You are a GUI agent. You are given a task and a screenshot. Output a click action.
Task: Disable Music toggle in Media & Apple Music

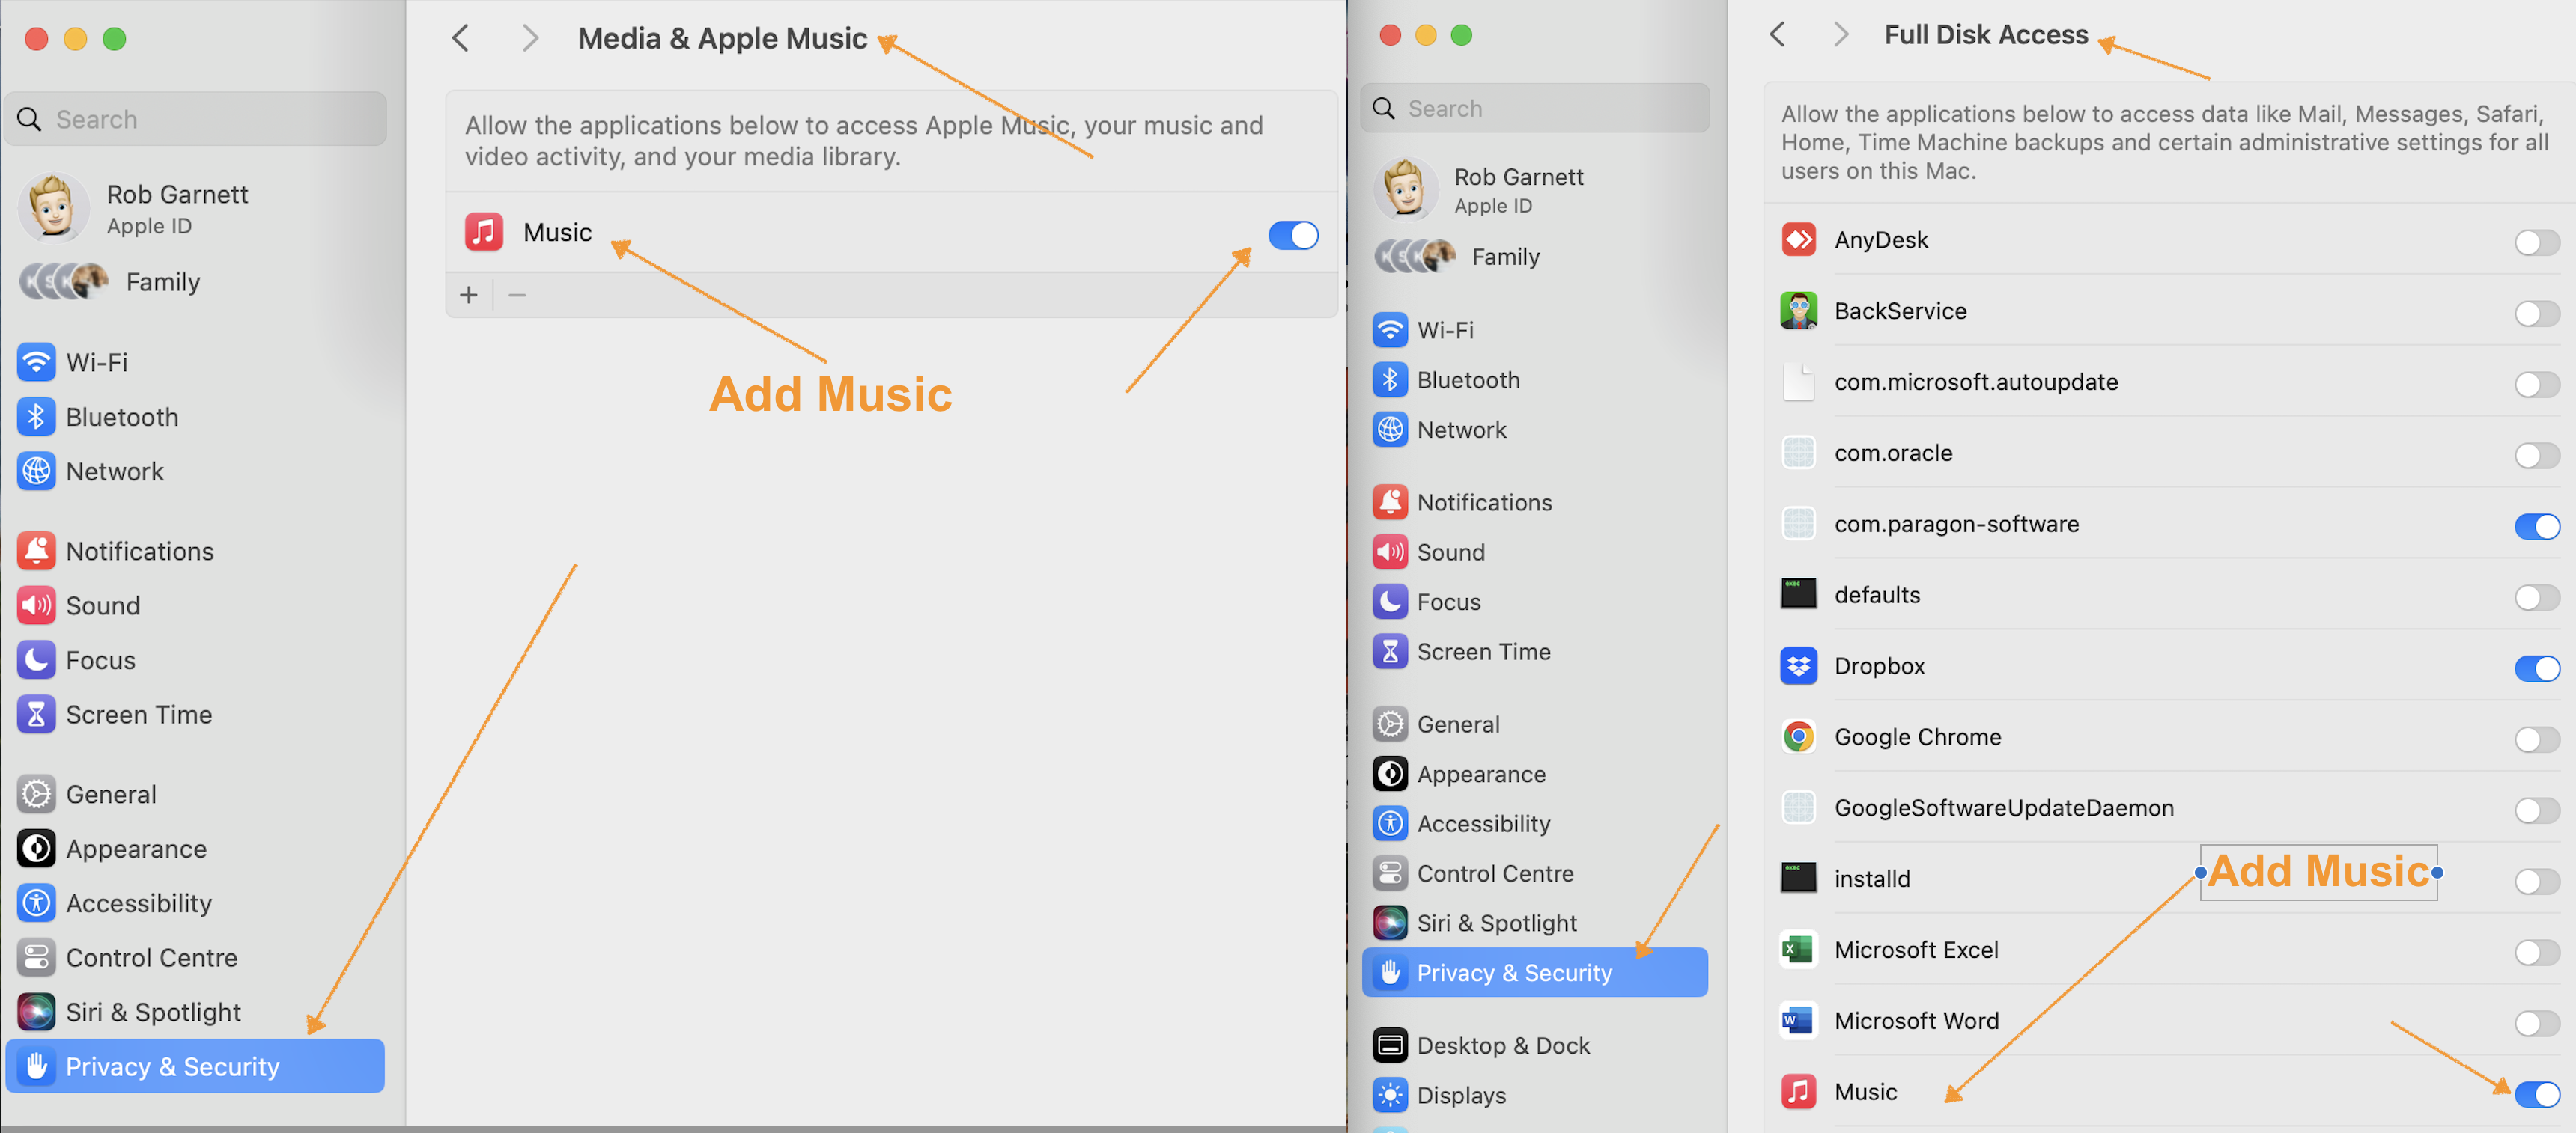[1293, 236]
